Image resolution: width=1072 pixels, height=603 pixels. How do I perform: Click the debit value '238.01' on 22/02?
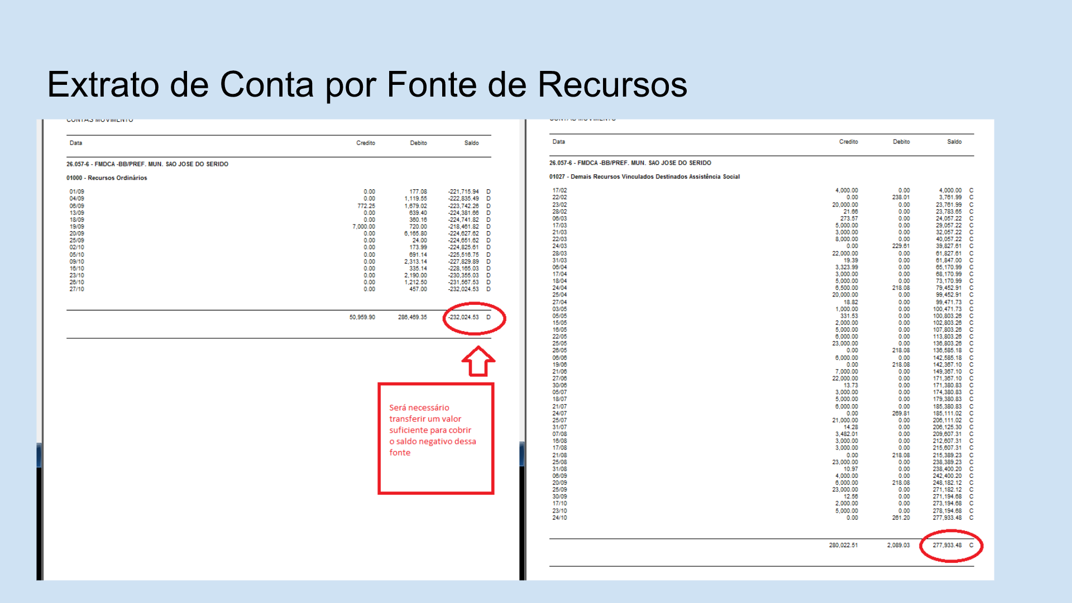pos(901,197)
